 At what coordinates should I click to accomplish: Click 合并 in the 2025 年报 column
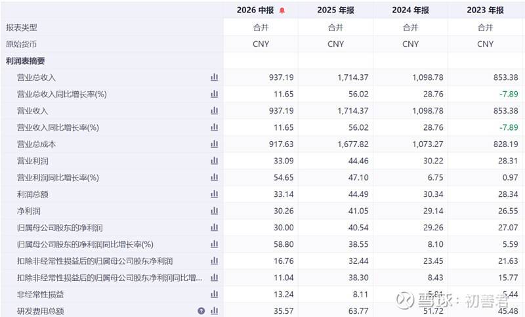pyautogui.click(x=335, y=28)
